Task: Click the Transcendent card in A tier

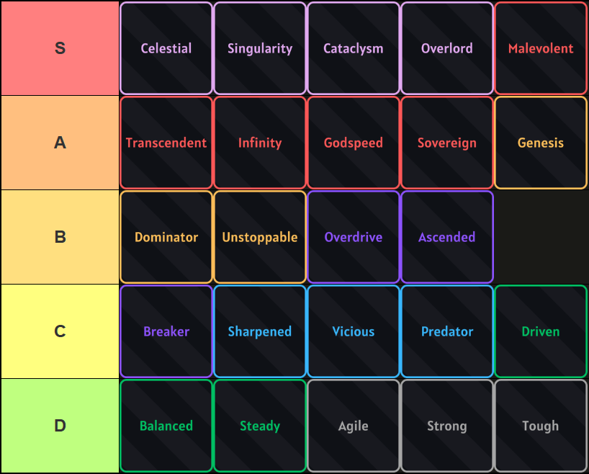Action: [x=166, y=143]
